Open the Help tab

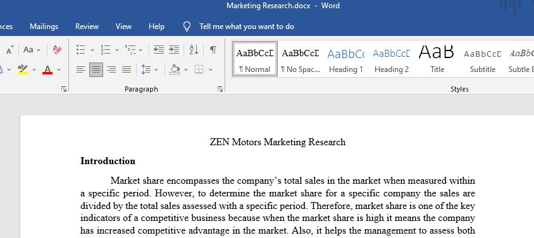[156, 27]
